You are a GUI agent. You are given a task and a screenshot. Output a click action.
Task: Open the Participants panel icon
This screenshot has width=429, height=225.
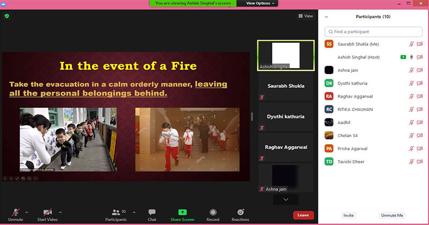click(115, 212)
